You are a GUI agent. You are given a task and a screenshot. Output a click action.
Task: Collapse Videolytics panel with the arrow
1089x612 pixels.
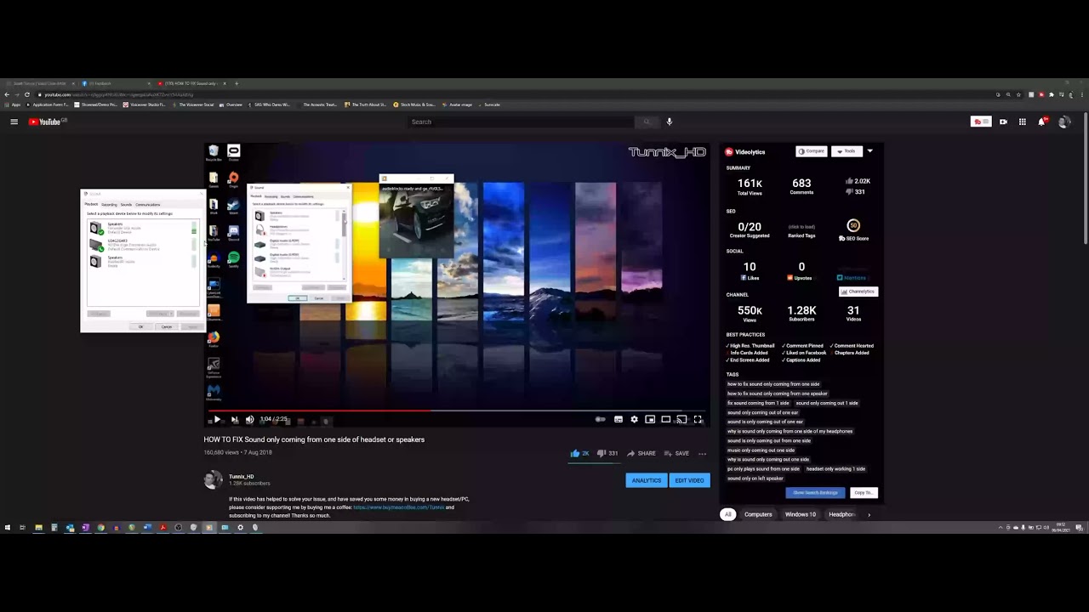click(869, 151)
